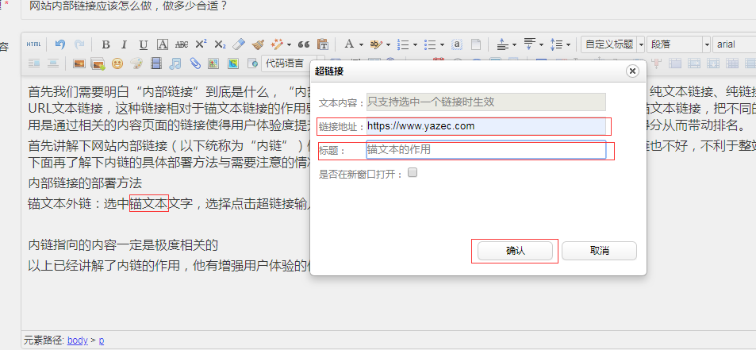Viewport: 756px width, 350px height.
Task: Open the 段落 paragraph format dropdown
Action: [x=678, y=44]
